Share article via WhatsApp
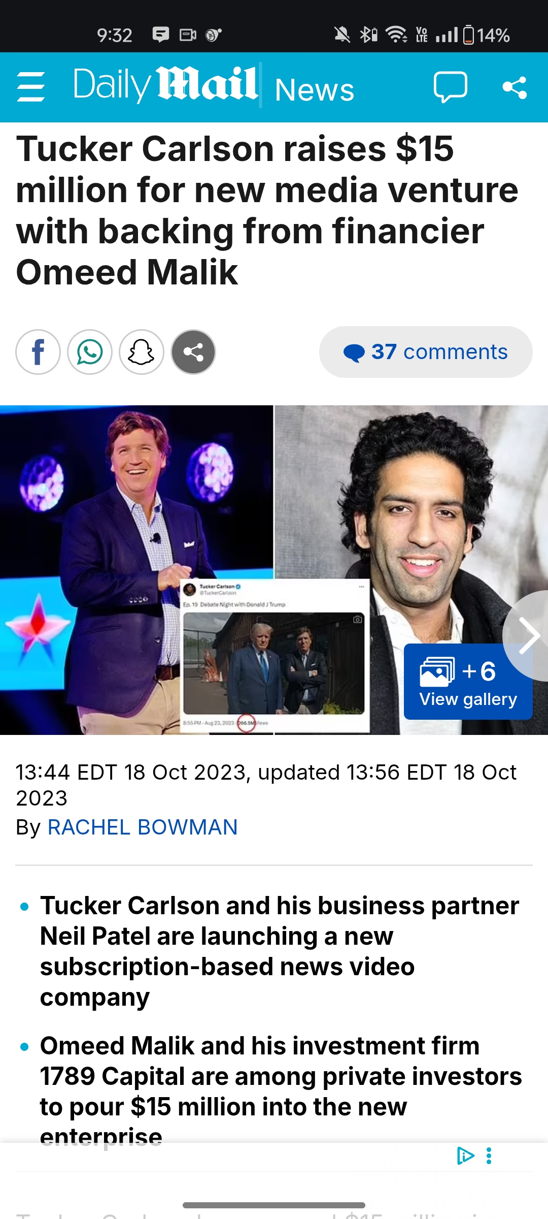 pos(90,352)
